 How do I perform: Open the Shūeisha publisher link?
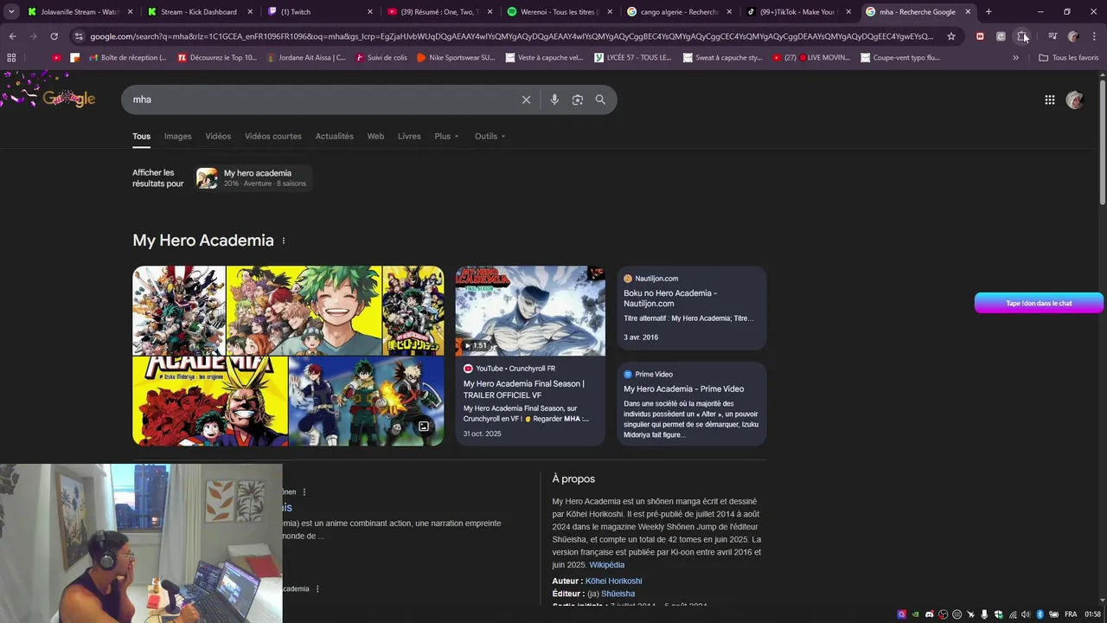point(617,594)
